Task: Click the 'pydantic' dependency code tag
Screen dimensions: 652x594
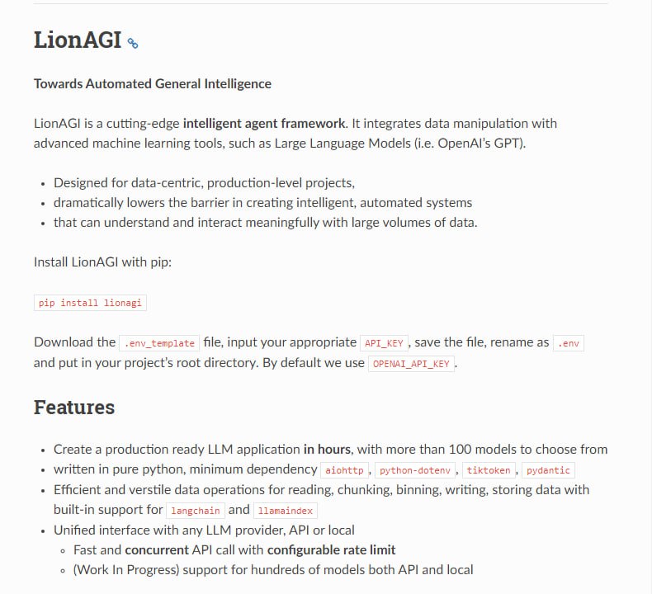Action: [547, 470]
